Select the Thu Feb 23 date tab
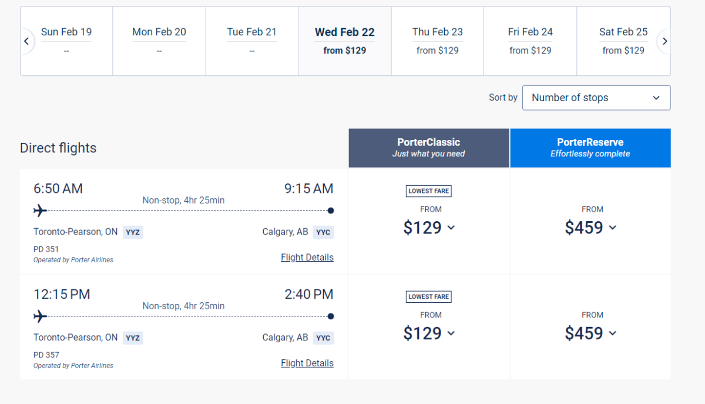This screenshot has width=705, height=404. (x=437, y=40)
